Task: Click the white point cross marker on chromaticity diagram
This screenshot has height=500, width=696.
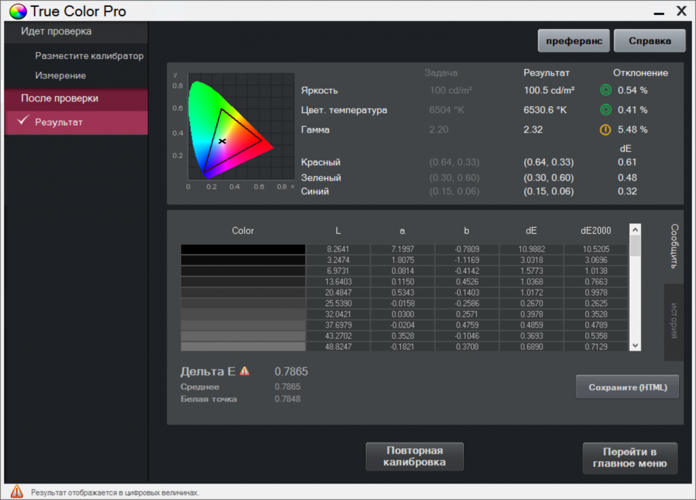Action: (x=222, y=141)
